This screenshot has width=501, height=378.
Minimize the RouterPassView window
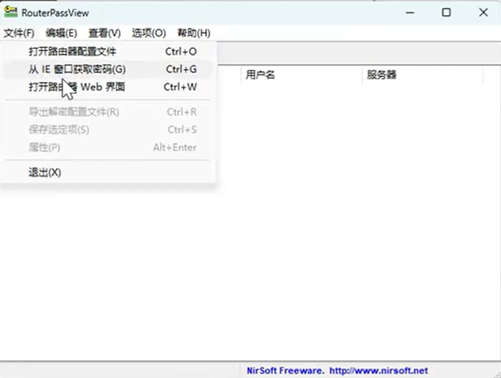410,13
